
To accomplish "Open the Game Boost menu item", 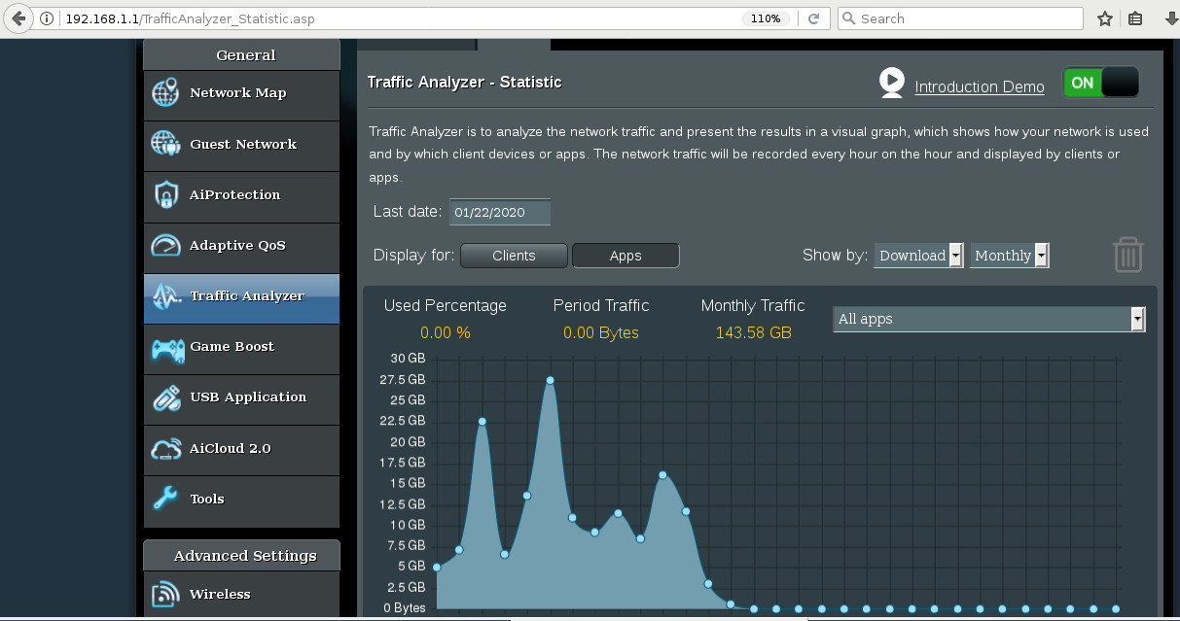I will [241, 348].
